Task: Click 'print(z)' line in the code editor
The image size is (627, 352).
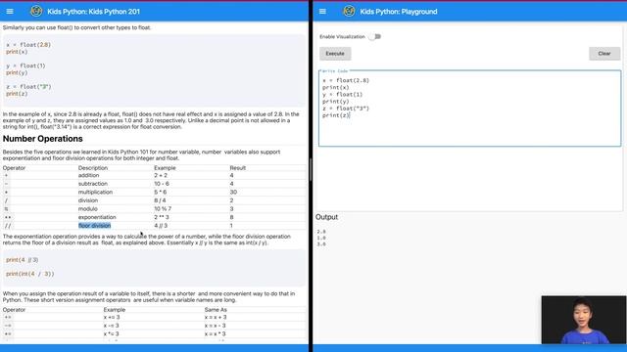Action: pyautogui.click(x=336, y=115)
